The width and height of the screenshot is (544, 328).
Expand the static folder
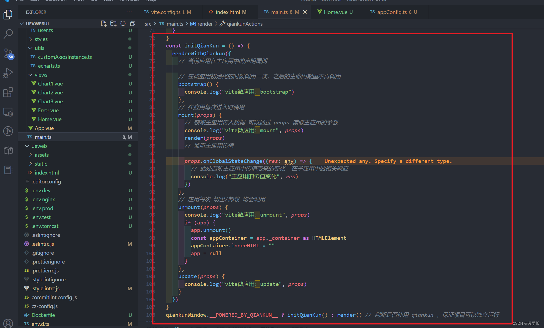pyautogui.click(x=78, y=164)
